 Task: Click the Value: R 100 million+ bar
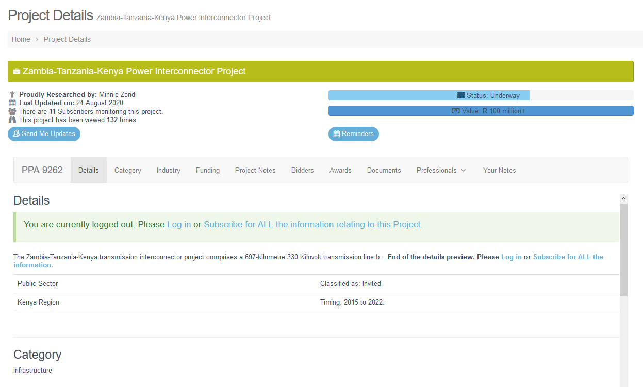click(x=481, y=111)
